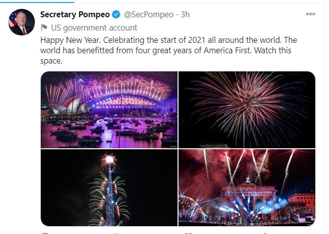The height and width of the screenshot is (234, 329).
Task: Enlarge the fireworks tower photo at bottom left
Action: click(x=109, y=188)
